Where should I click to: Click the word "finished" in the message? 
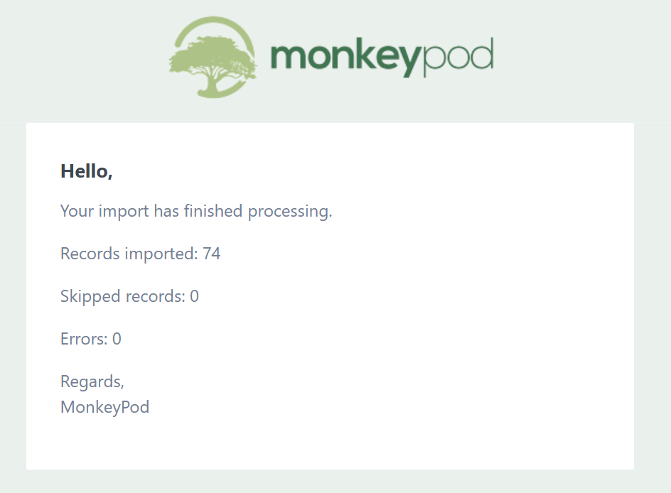tap(213, 212)
